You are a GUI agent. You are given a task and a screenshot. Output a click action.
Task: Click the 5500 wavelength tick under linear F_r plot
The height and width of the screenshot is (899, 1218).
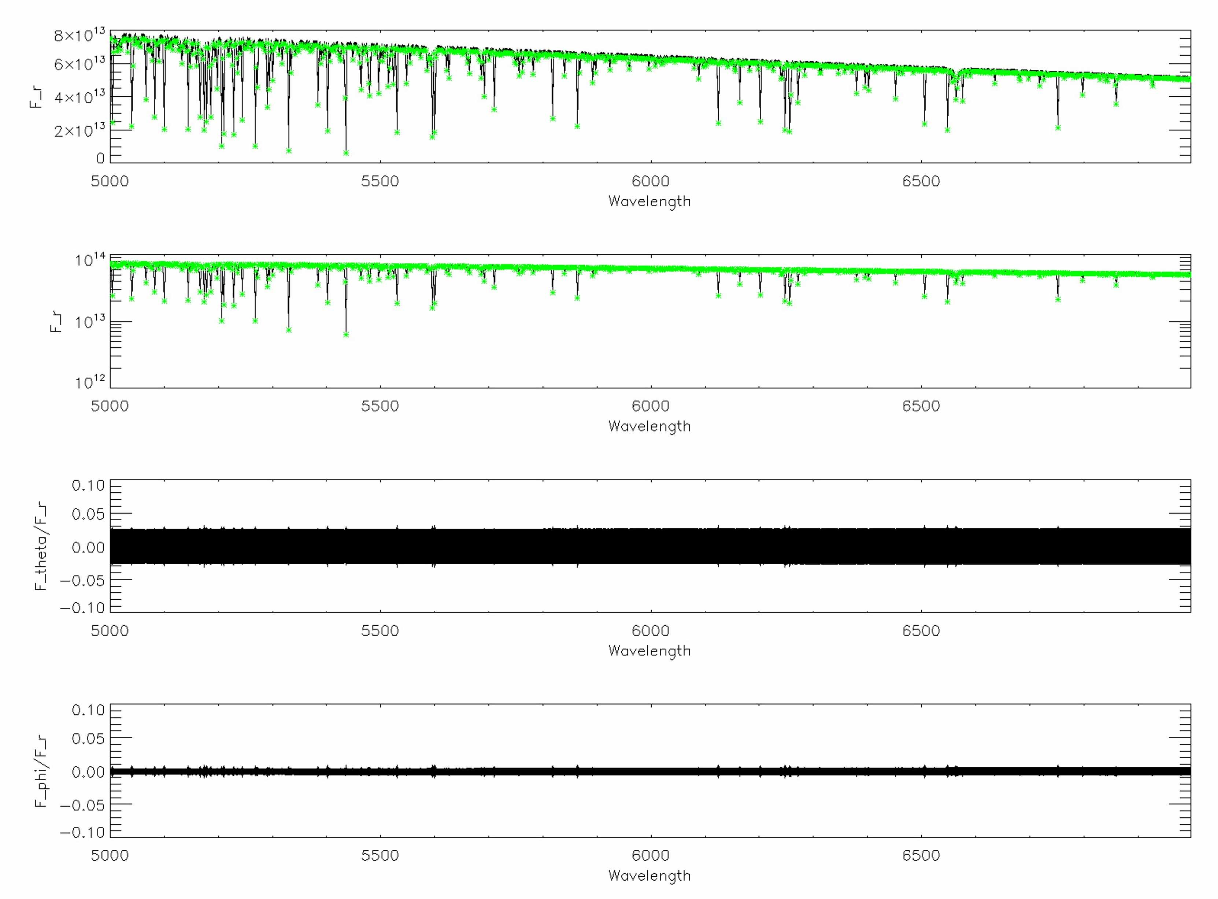pos(380,181)
